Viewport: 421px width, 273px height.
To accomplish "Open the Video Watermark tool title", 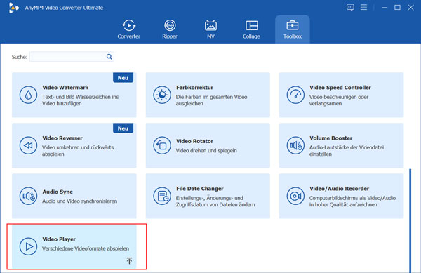I will [x=65, y=88].
